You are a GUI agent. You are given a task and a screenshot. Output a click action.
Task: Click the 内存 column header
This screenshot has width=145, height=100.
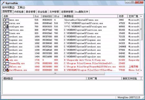(123, 16)
